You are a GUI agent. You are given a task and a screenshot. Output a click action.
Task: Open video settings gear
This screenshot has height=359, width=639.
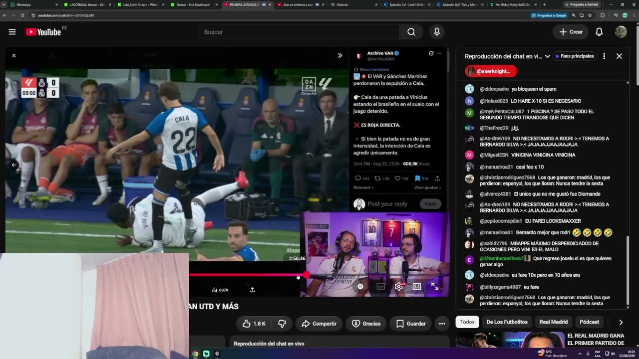tap(398, 286)
